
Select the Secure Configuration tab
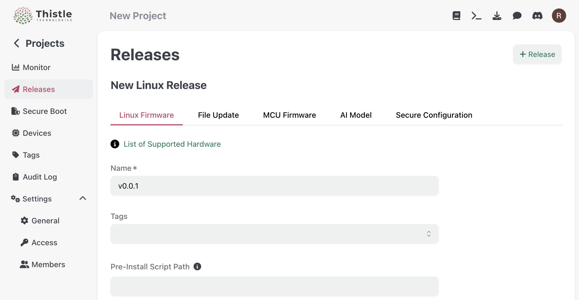click(434, 115)
